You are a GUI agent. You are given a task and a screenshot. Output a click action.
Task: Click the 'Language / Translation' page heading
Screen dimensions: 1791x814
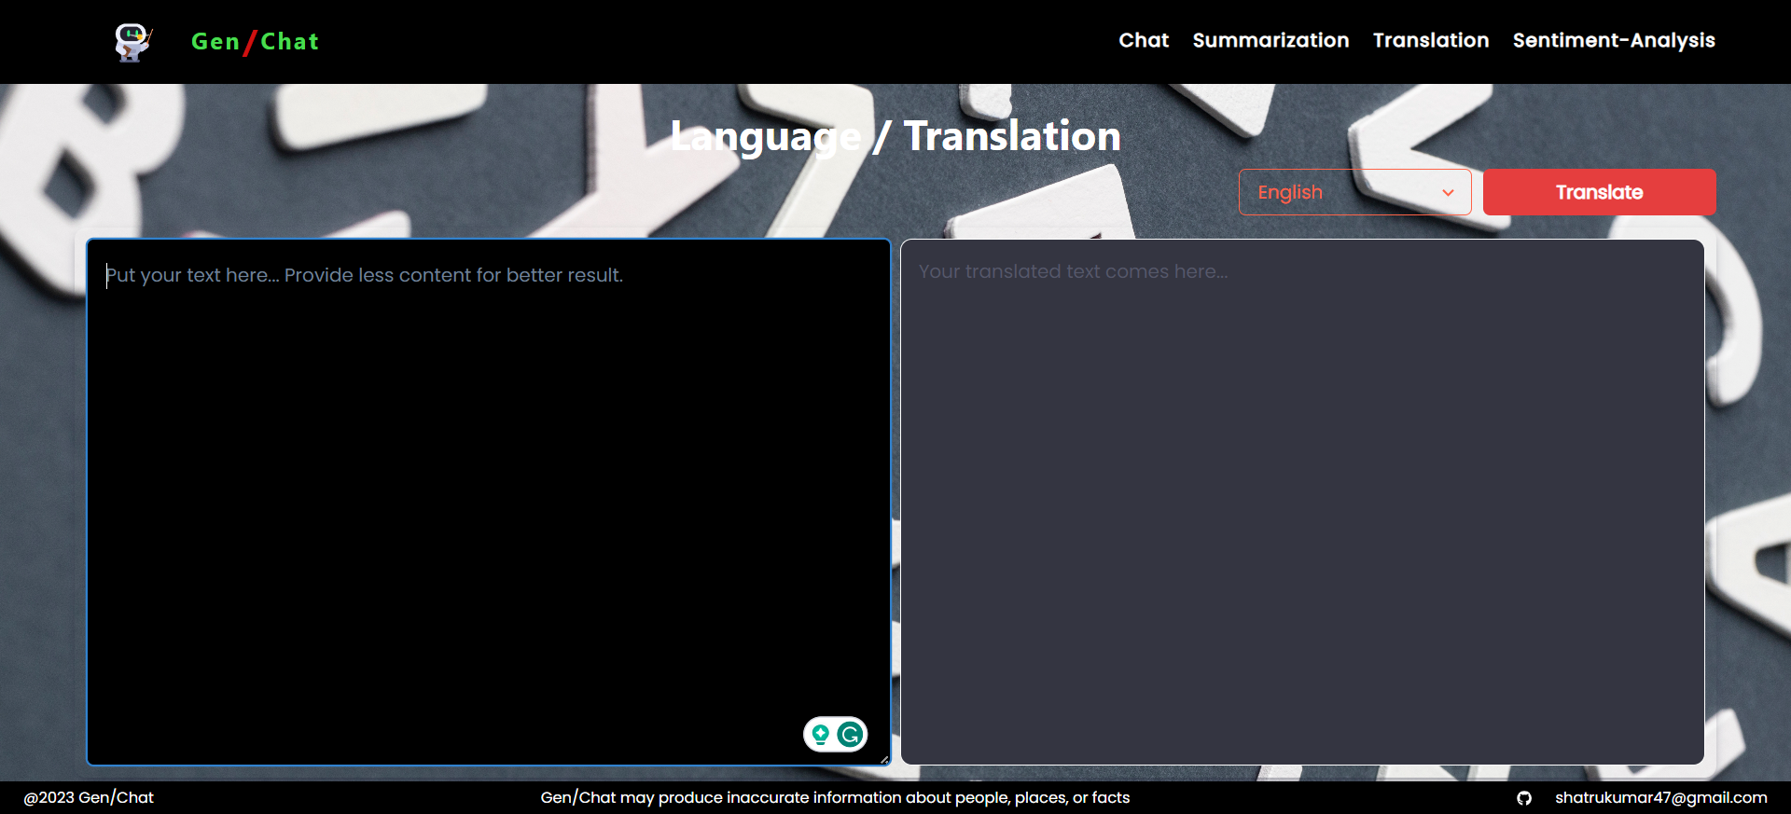[895, 136]
